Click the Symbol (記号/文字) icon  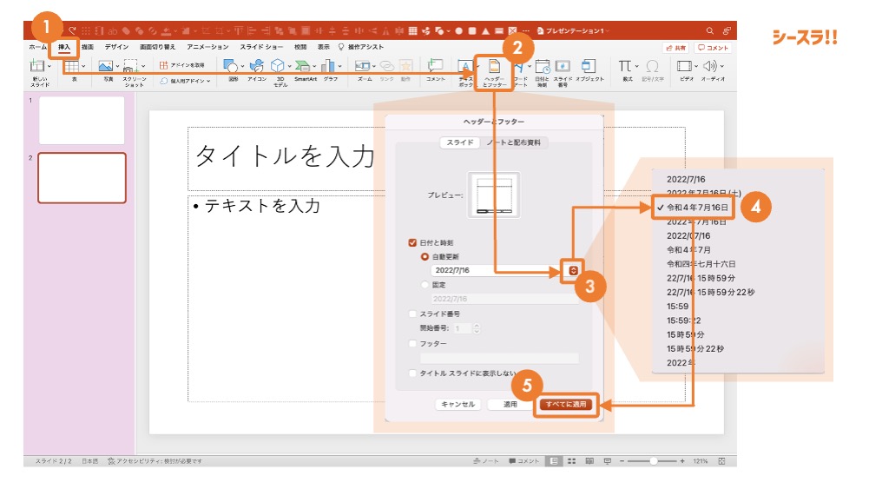652,67
